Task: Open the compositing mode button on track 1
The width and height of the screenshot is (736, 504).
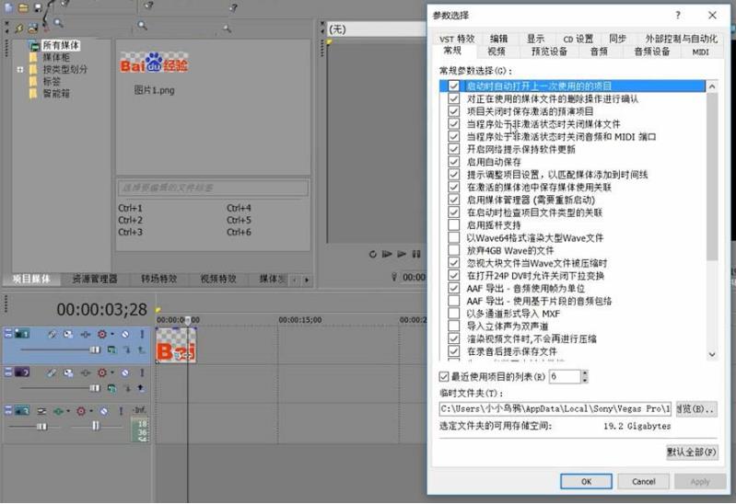Action: [x=111, y=349]
